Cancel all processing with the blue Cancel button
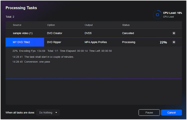187x120 pixels. coord(171,113)
